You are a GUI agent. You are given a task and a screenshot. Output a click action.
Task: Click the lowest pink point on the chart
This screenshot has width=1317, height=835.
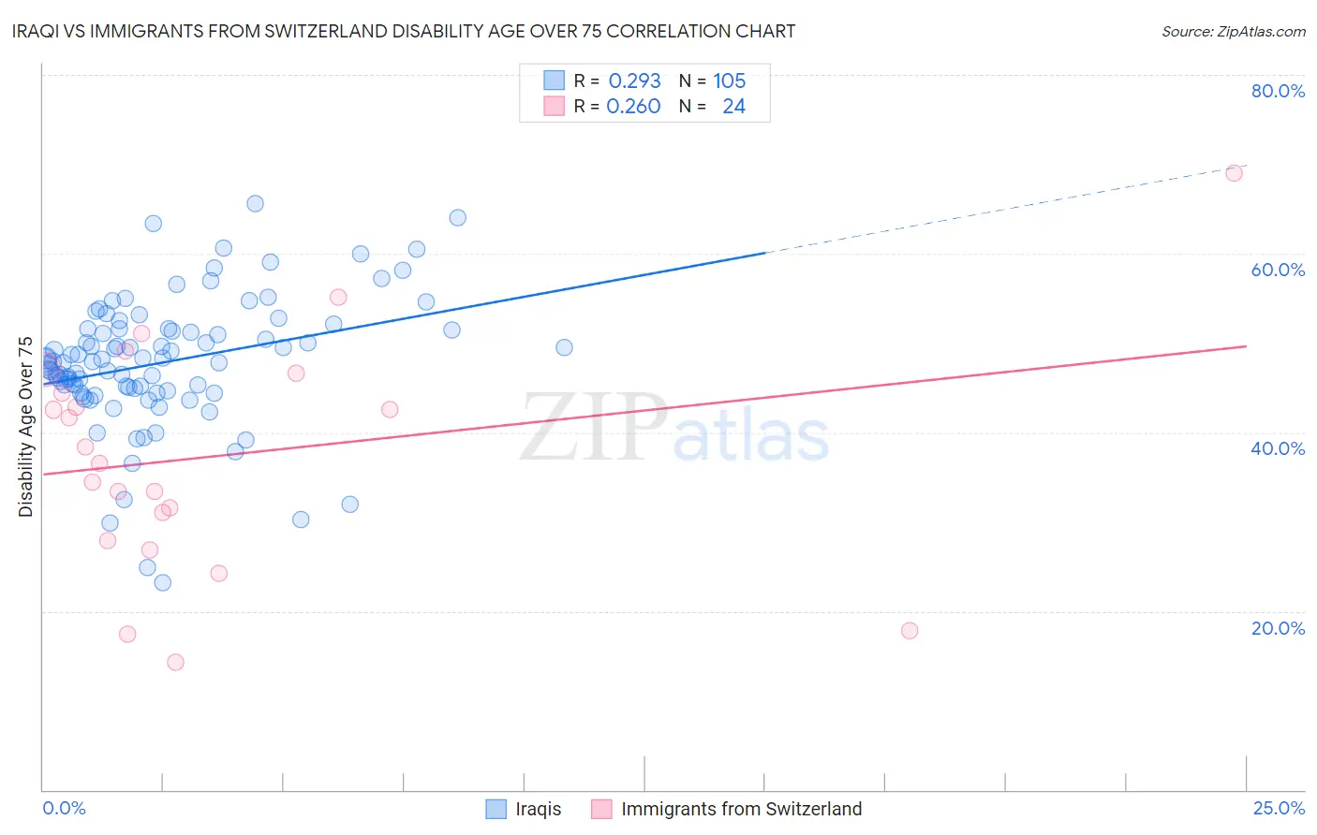pos(175,663)
